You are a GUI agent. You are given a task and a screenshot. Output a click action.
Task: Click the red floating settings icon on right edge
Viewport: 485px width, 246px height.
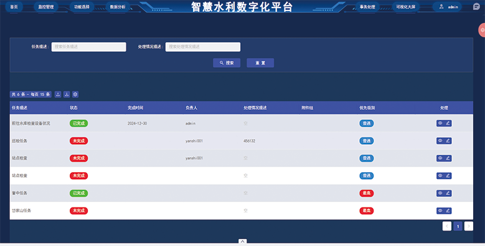(x=482, y=30)
